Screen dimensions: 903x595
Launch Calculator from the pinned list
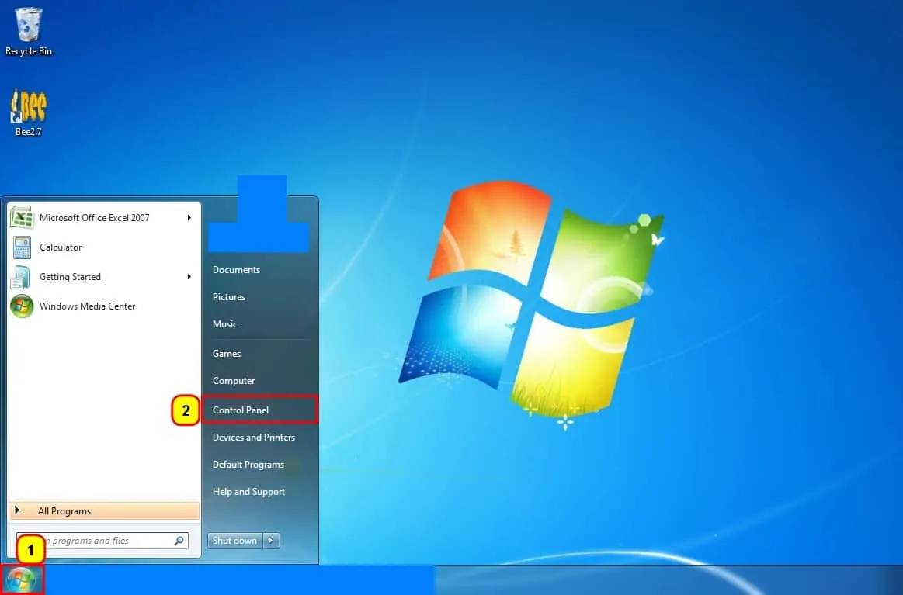(x=104, y=247)
